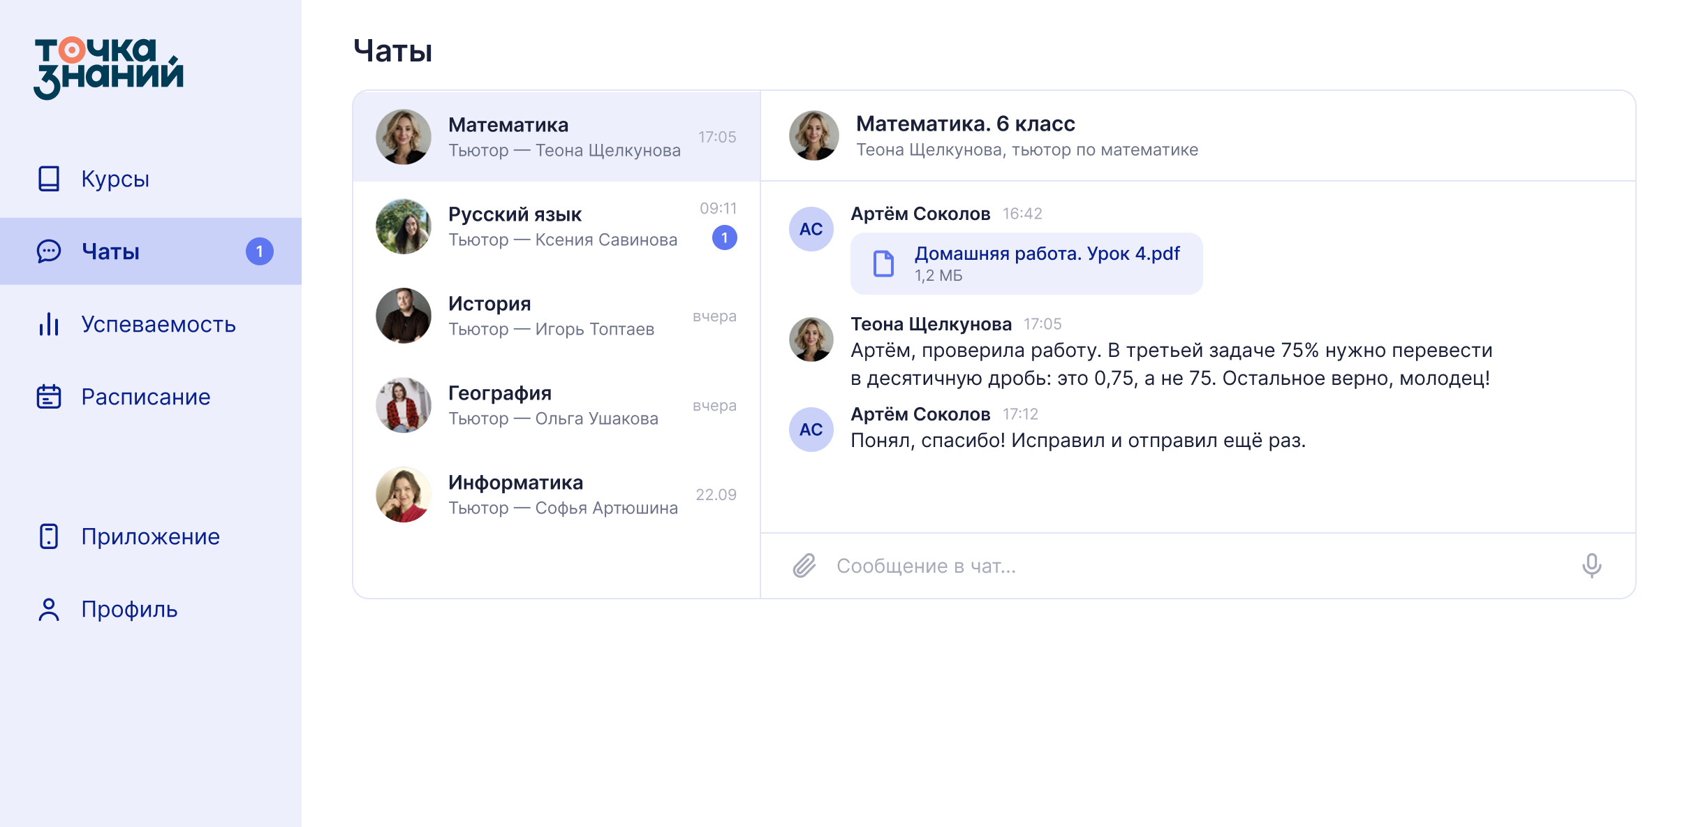1687x827 pixels.
Task: Click Теона Щелкунова's avatar beside her 17:05 message
Action: (x=811, y=339)
